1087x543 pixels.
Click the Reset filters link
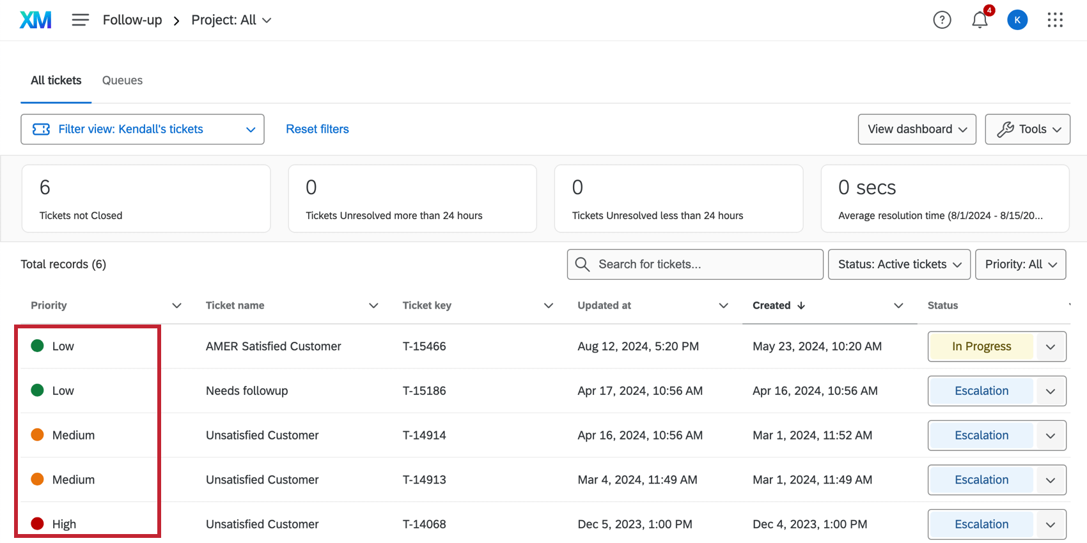pos(317,129)
